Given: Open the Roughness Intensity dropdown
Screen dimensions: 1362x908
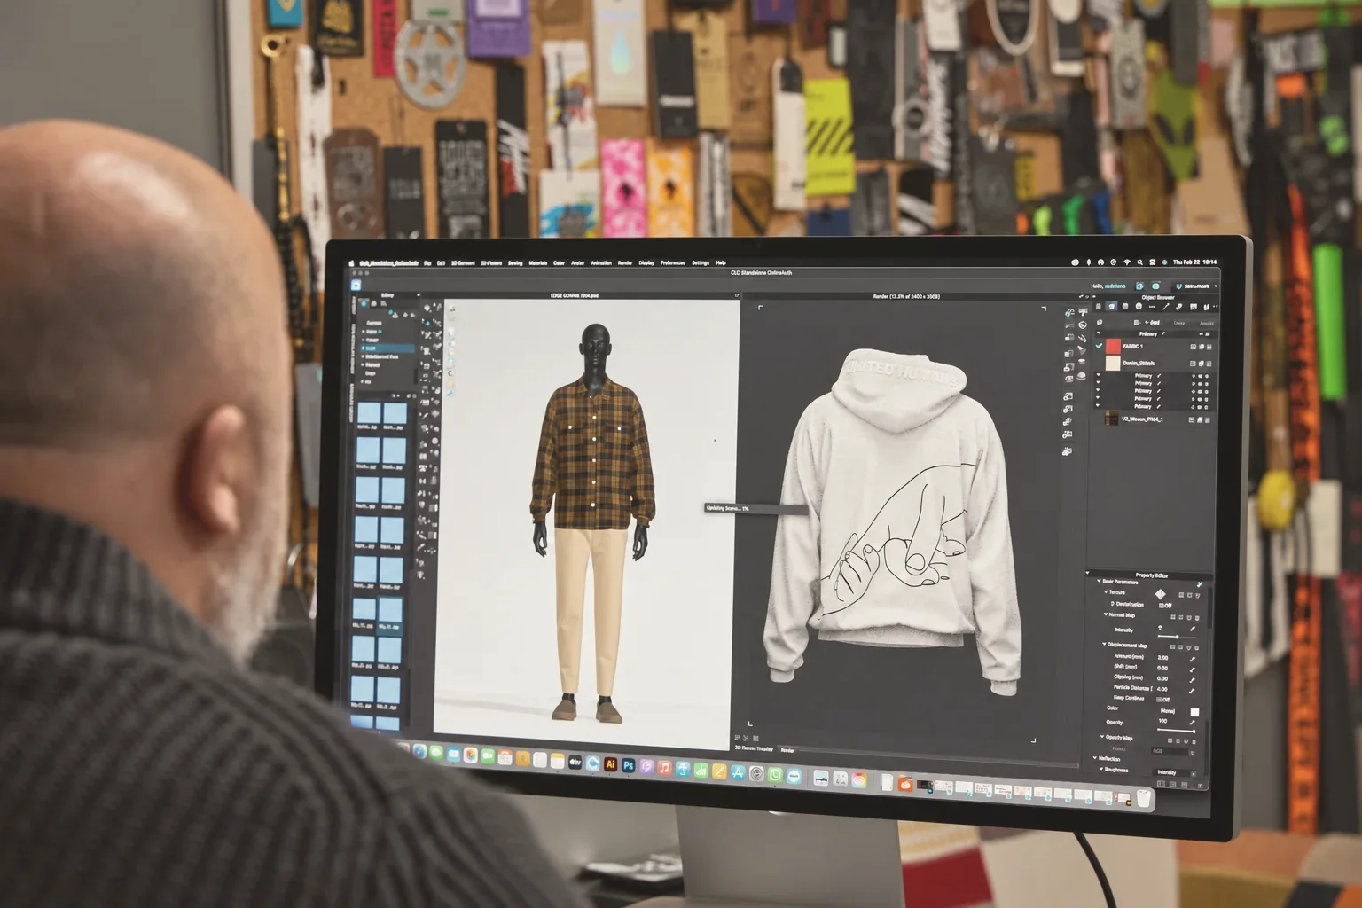Looking at the screenshot, I should coord(1175,773).
